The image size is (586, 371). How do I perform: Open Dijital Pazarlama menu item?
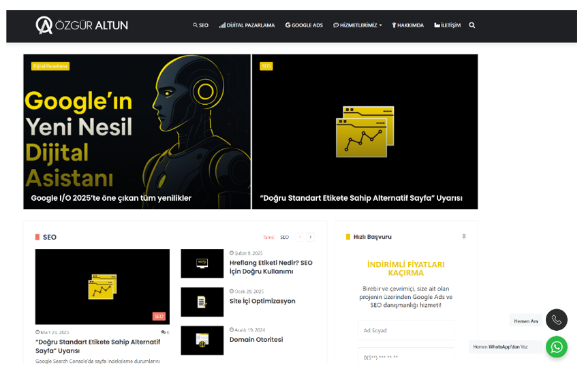247,25
